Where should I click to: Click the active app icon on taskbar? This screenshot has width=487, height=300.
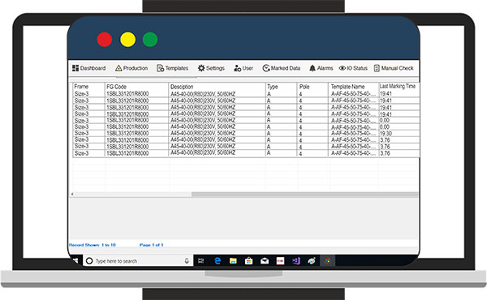point(328,260)
